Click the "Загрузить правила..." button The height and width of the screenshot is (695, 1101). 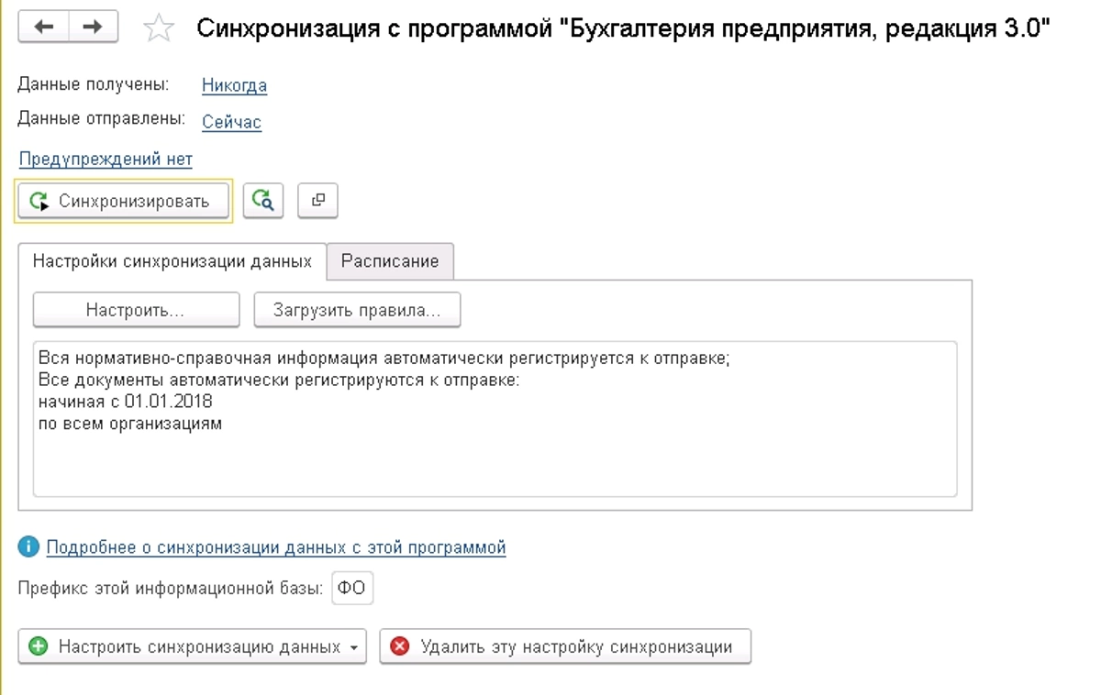point(357,310)
